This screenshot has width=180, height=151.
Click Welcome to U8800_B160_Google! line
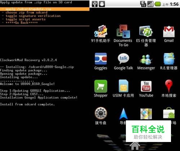(x=27, y=84)
